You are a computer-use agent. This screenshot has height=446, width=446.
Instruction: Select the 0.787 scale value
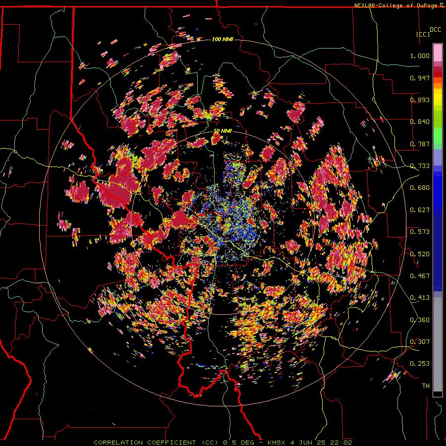(x=420, y=144)
